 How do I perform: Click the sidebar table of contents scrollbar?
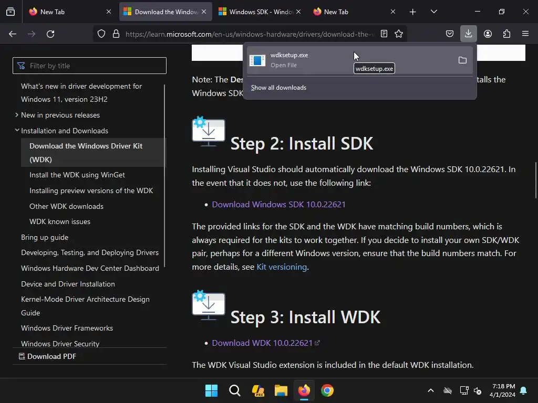click(x=164, y=175)
